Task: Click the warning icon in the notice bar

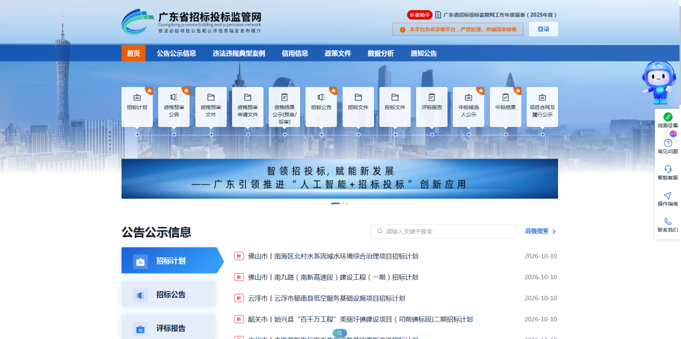Action: (x=402, y=30)
